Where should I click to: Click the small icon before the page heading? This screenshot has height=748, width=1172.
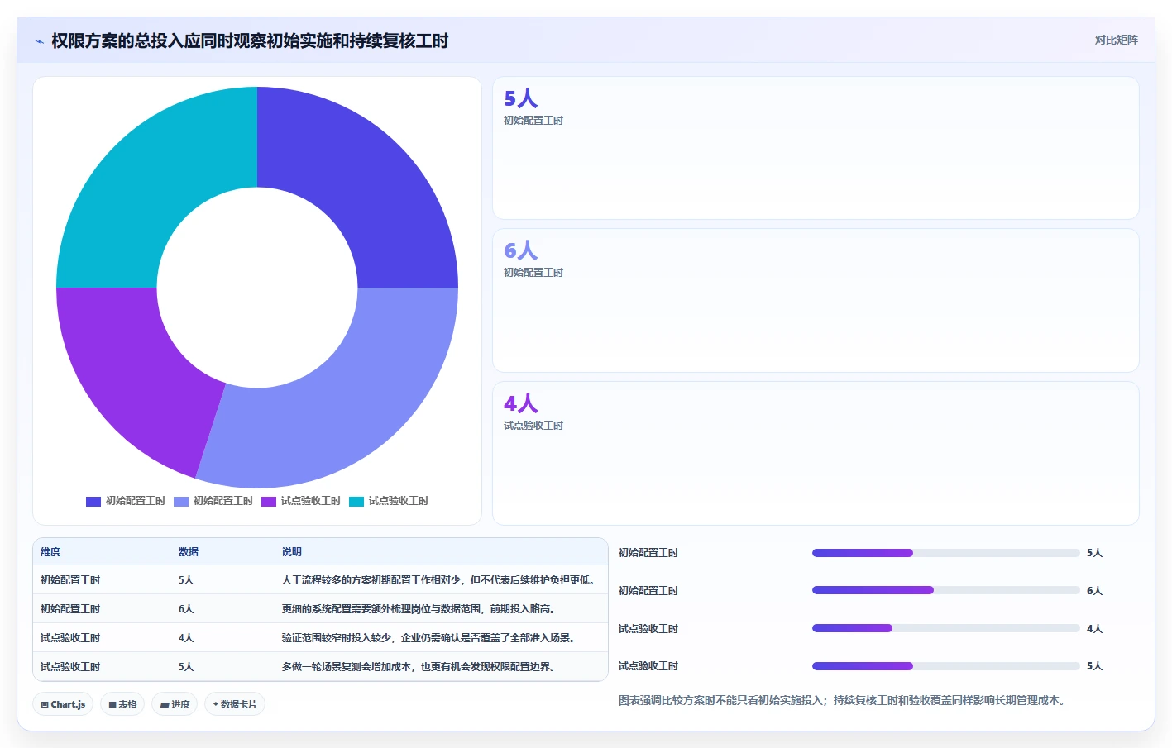click(39, 41)
